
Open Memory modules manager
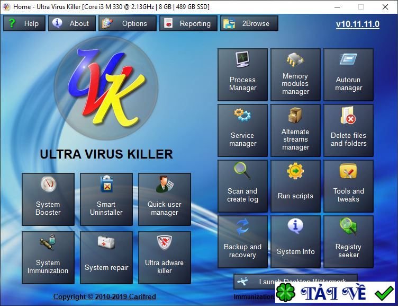[295, 75]
